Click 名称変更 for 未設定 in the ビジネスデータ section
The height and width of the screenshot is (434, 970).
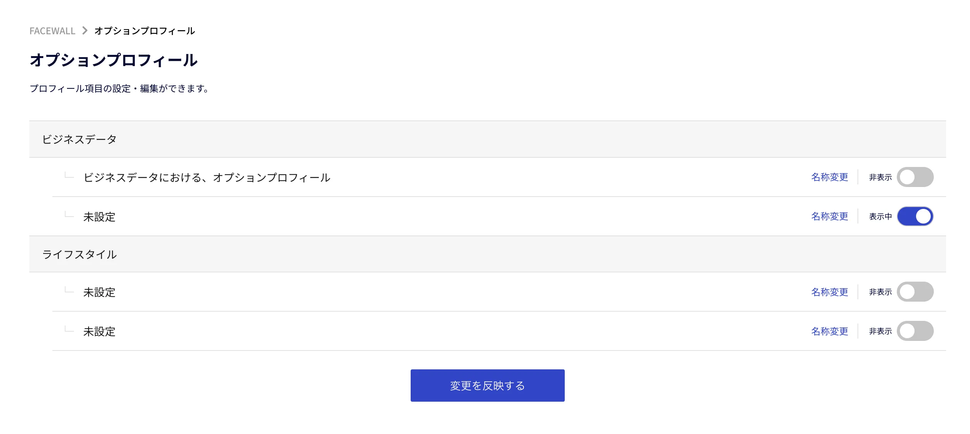tap(829, 216)
